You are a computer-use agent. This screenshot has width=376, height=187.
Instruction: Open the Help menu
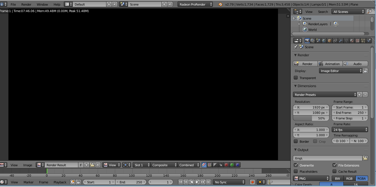click(57, 4)
